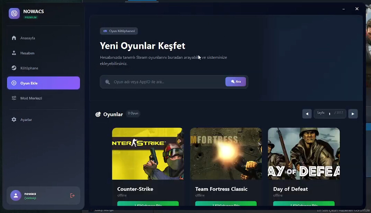Log out using the red exit icon

click(x=72, y=195)
